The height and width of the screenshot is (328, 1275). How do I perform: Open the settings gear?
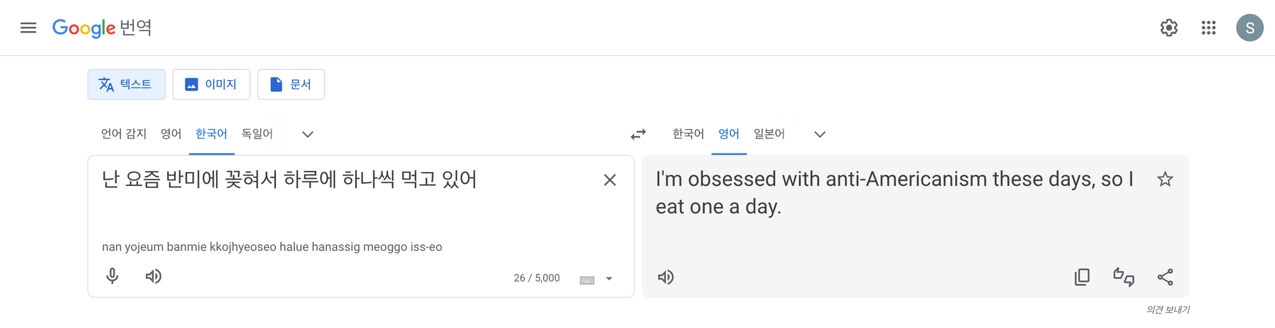point(1169,28)
